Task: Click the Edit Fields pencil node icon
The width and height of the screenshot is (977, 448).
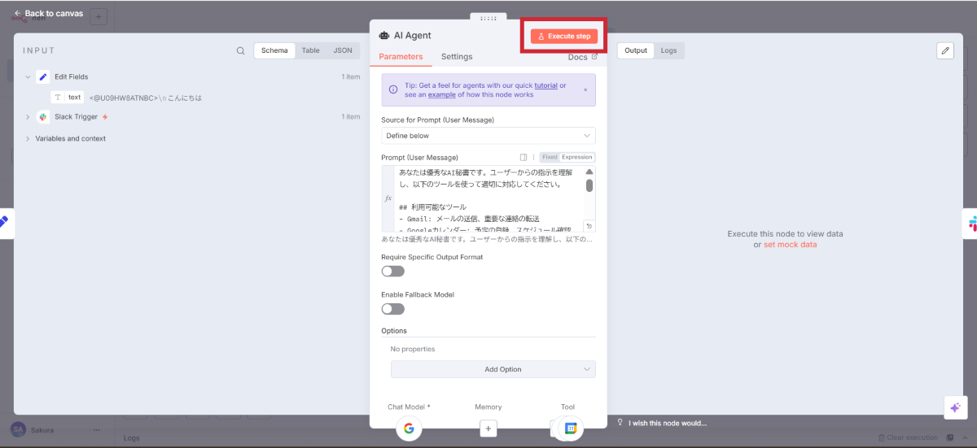Action: click(x=43, y=77)
